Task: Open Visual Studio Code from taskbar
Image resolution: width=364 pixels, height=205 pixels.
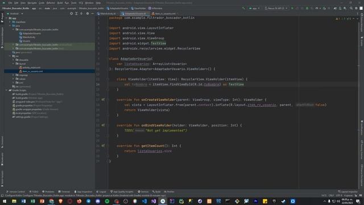Action: pos(144,201)
